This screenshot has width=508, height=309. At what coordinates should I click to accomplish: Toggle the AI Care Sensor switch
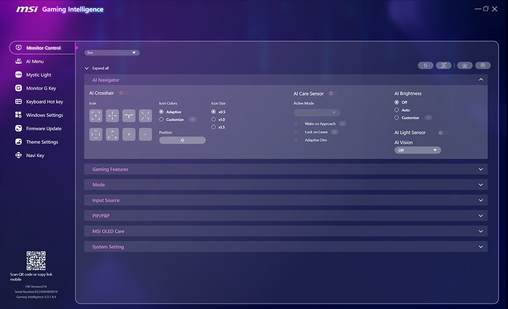click(x=333, y=93)
